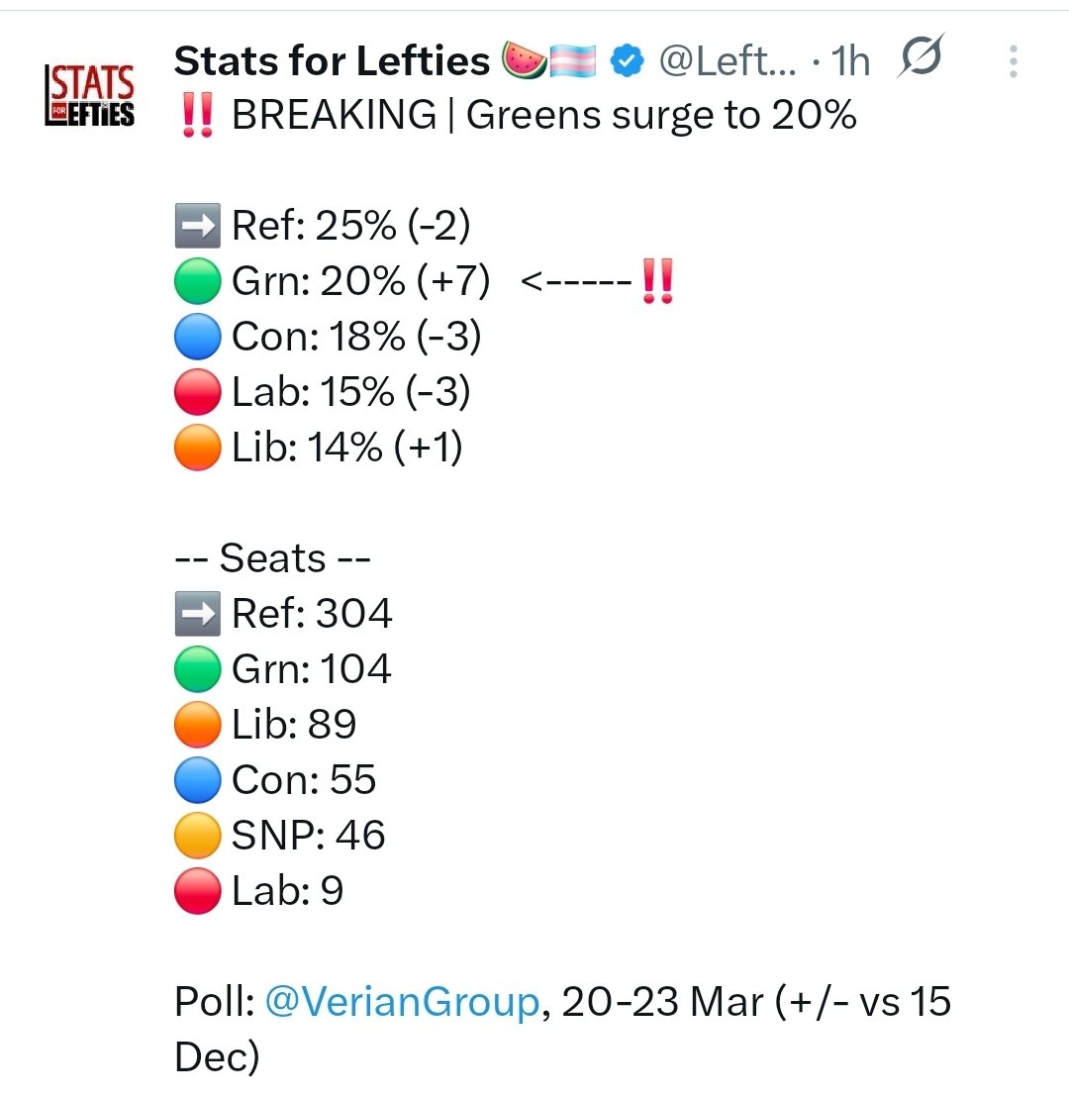This screenshot has height=1098, width=1069.
Task: Open the Stats for Lefties profile avatar
Action: [90, 95]
